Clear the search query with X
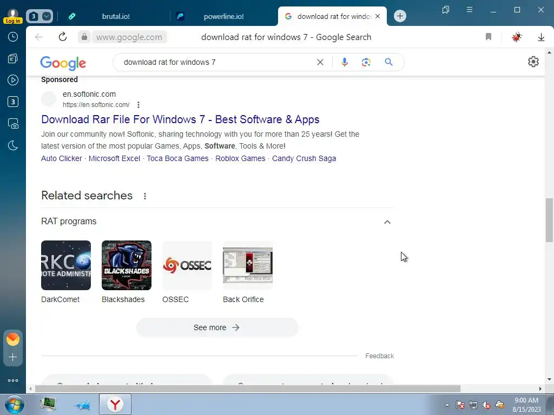The height and width of the screenshot is (415, 554). coord(320,62)
